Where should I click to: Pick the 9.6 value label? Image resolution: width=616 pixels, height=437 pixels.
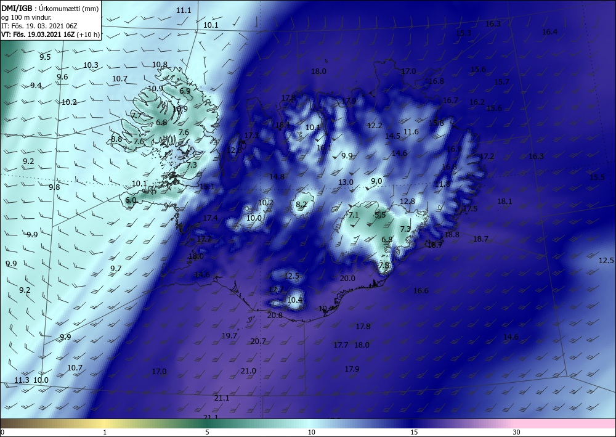click(x=62, y=77)
